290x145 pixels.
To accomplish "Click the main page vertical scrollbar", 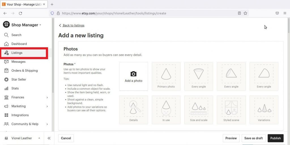I will (289, 26).
